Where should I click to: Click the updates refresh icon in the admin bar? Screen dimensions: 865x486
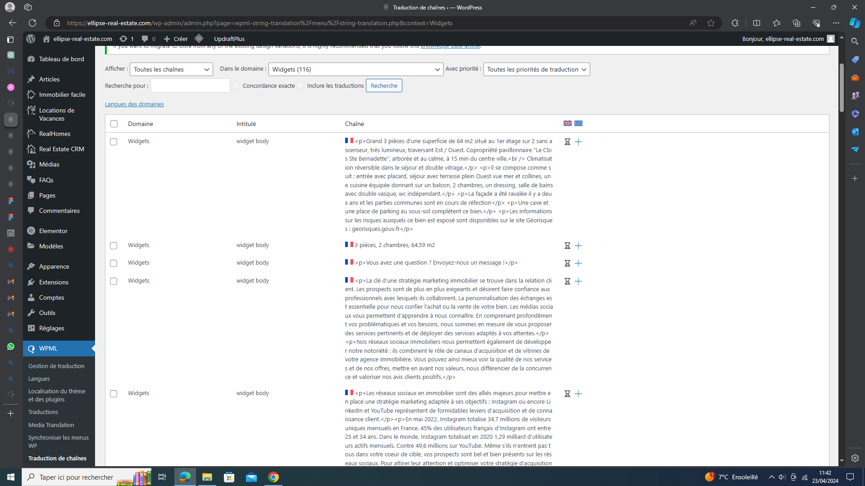coord(123,39)
